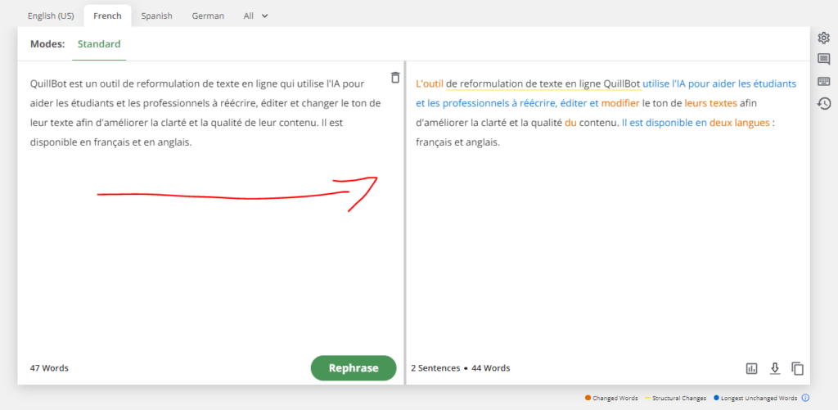This screenshot has height=410, width=838.
Task: Choose the Standard mode tab
Action: pos(99,44)
